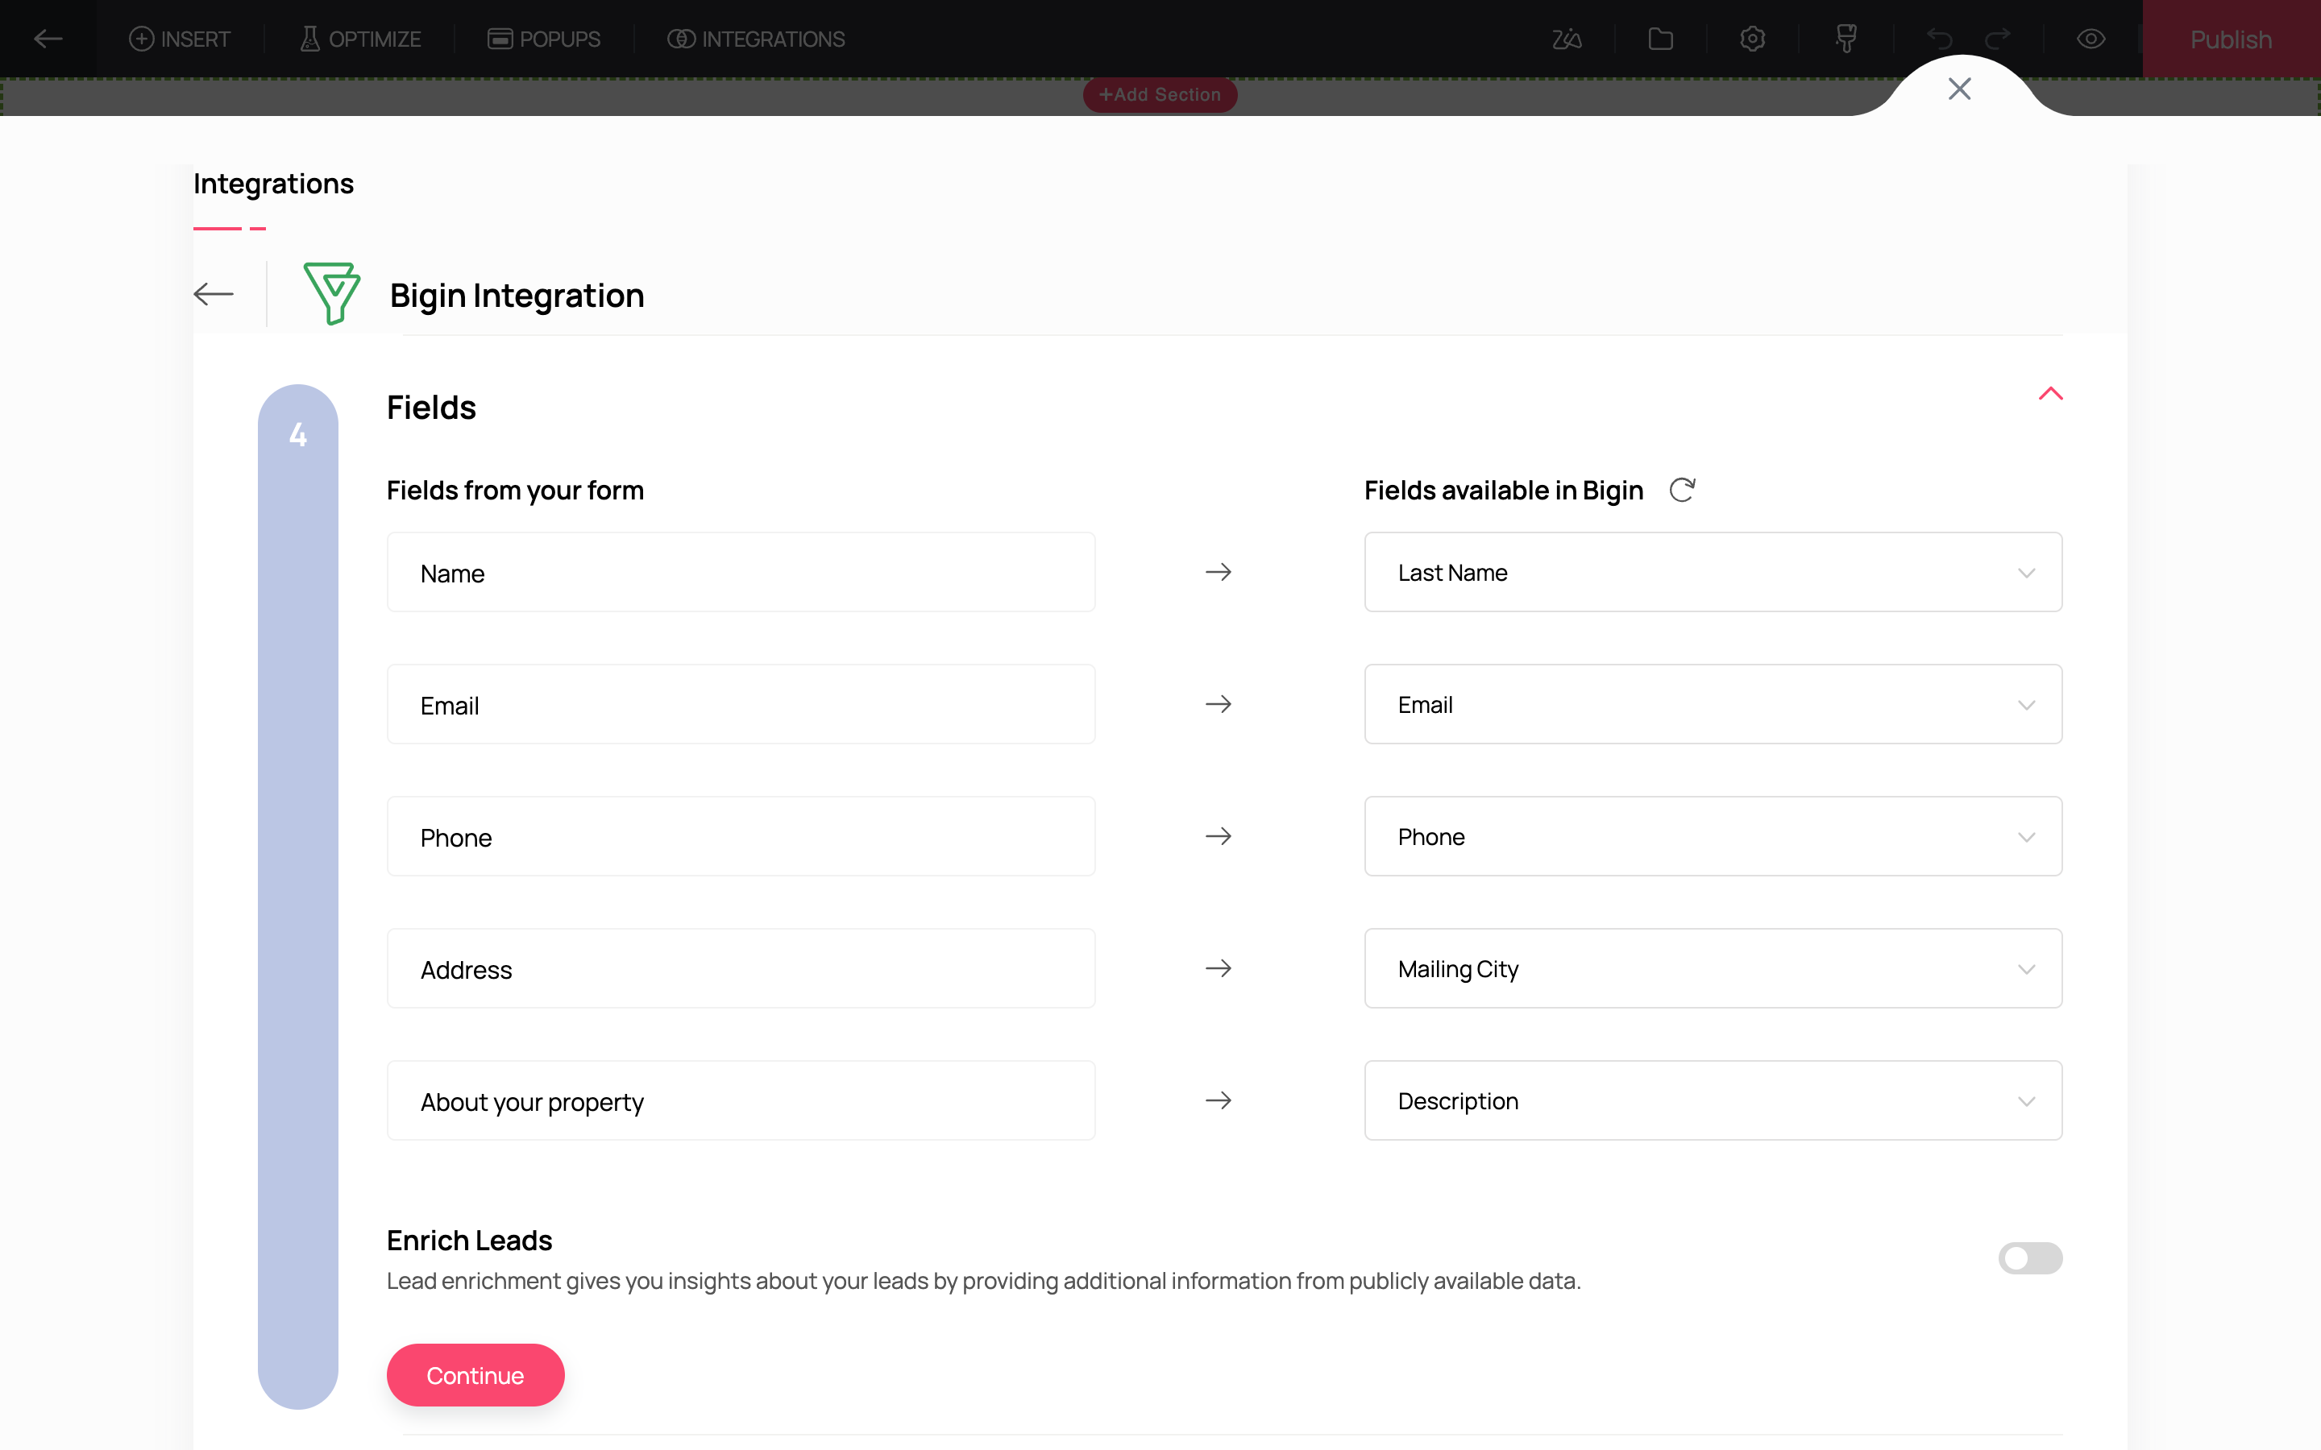Screen dimensions: 2321x1450
Task: Open the settings gear in top toolbar
Action: click(1752, 39)
